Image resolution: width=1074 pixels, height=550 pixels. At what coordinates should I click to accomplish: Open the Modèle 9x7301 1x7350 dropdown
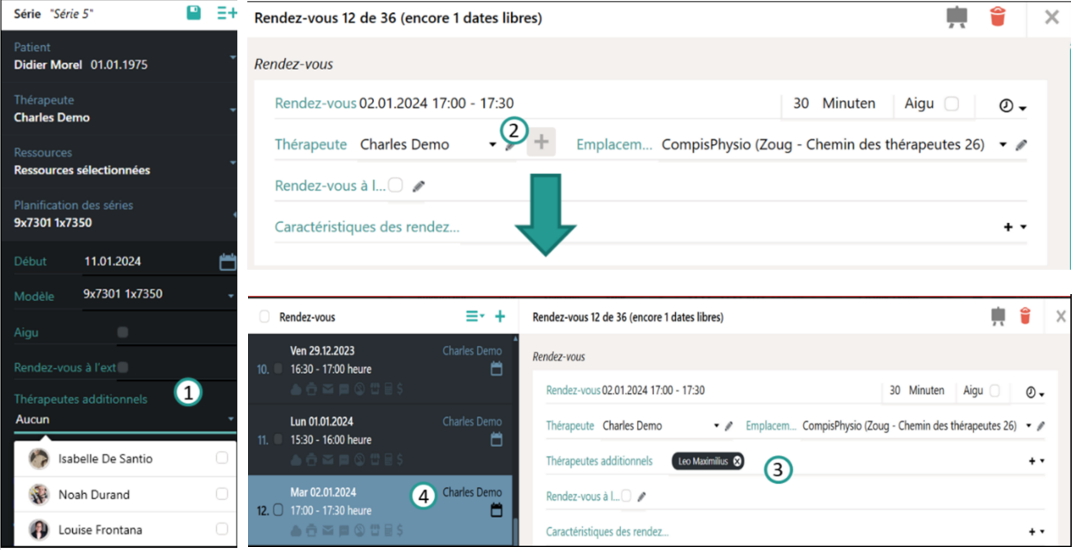click(x=231, y=296)
